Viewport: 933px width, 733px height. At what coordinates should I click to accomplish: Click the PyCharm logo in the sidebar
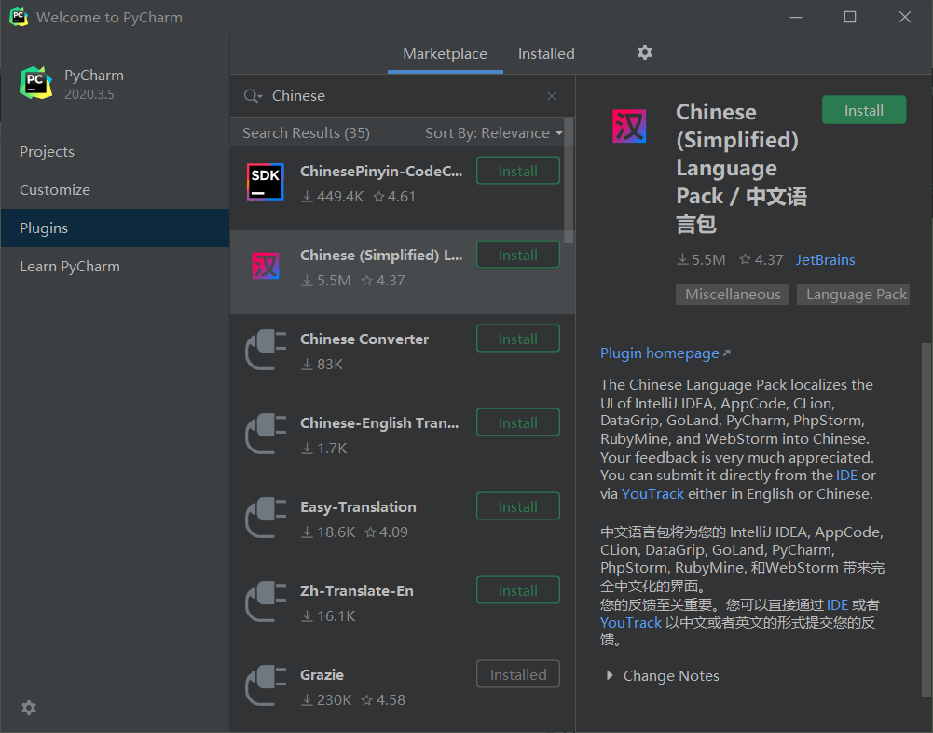tap(35, 83)
